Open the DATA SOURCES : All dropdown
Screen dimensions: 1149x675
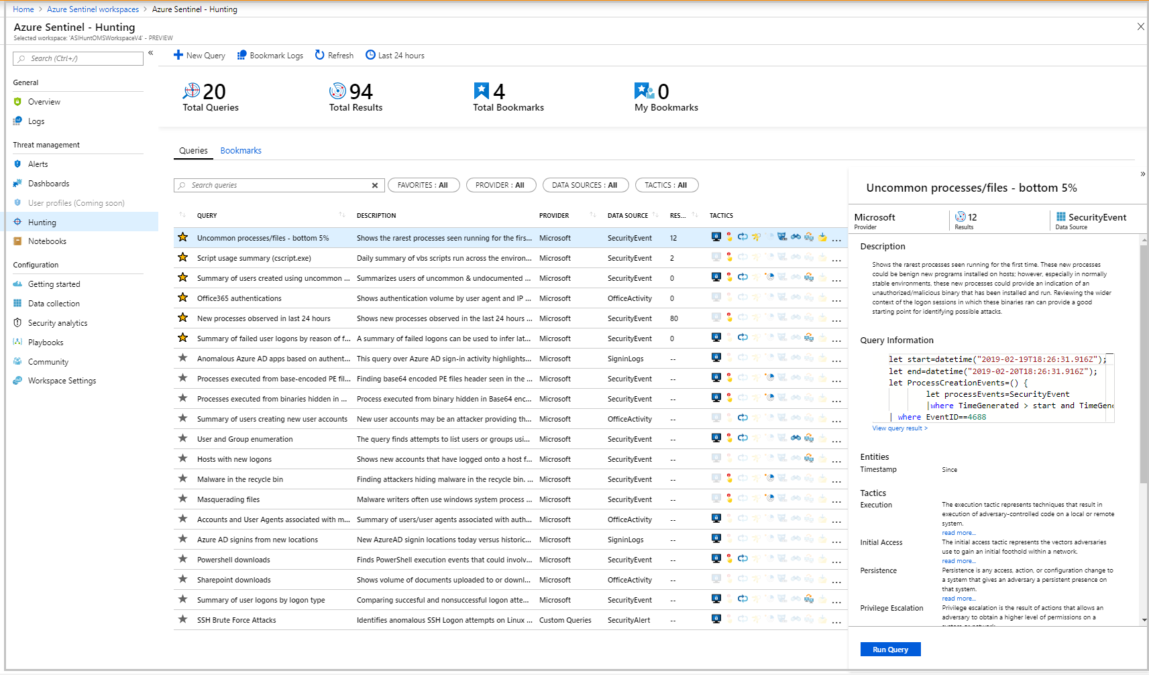click(585, 185)
